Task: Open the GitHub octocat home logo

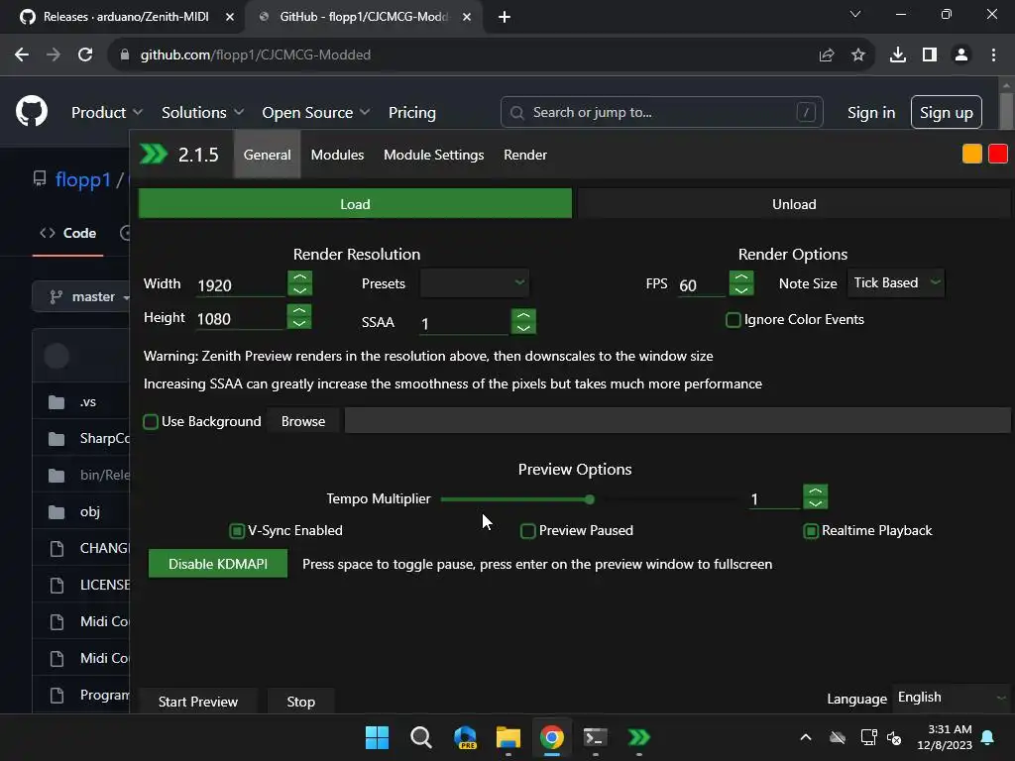Action: tap(32, 111)
